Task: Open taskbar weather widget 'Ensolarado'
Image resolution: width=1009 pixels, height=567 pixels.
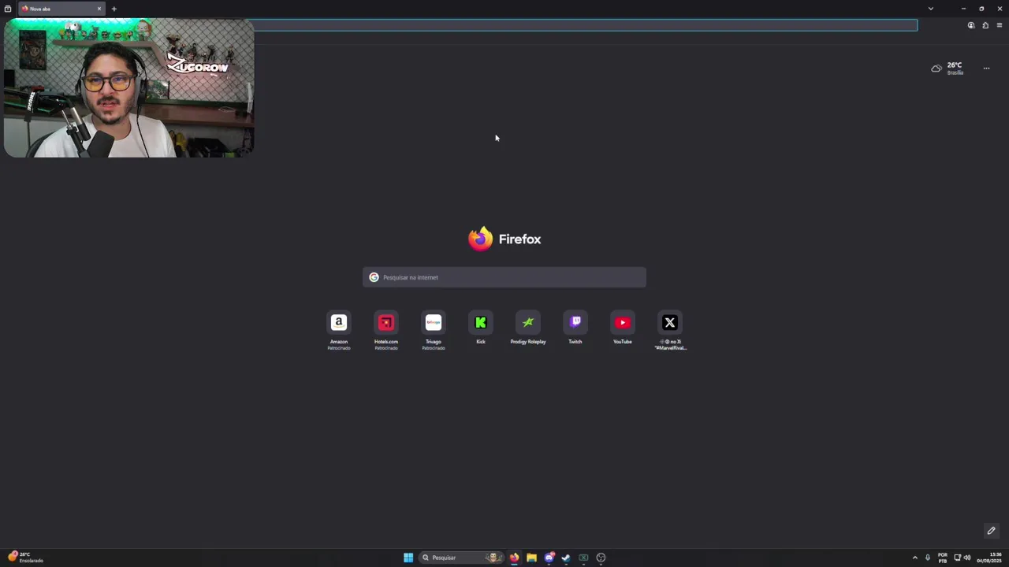Action: tap(25, 557)
